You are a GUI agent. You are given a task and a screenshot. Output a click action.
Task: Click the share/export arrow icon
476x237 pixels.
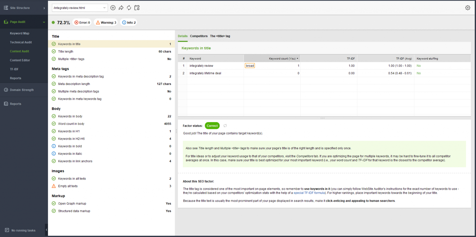tap(121, 7)
